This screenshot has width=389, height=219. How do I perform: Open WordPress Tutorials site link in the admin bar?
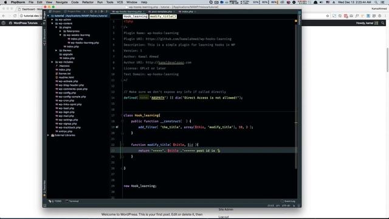click(23, 23)
